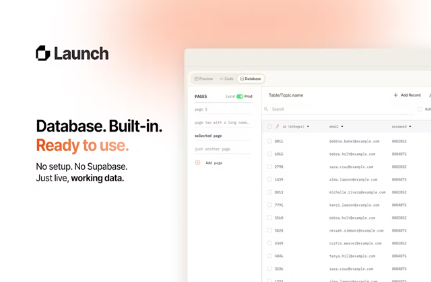Open page 1 in Pages list

coord(201,109)
